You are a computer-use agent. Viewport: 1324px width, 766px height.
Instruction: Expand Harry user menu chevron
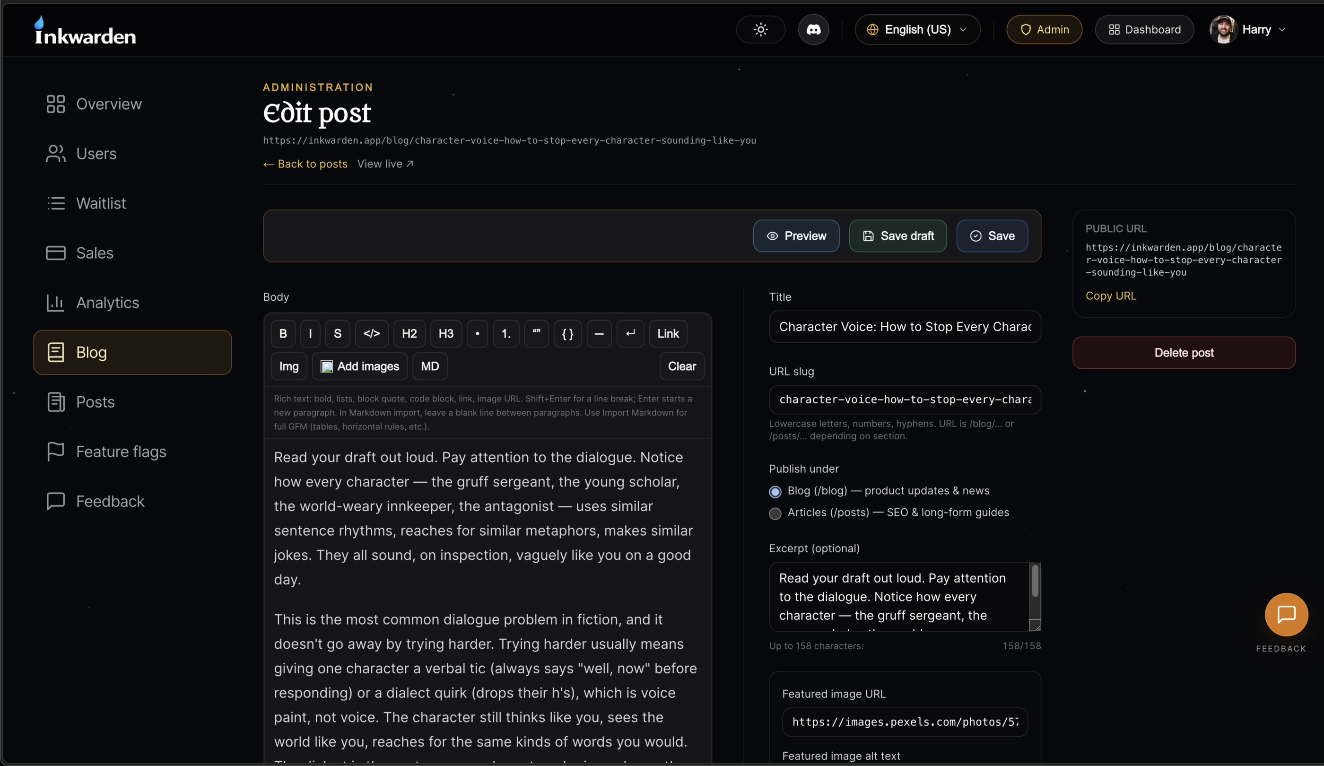1282,29
